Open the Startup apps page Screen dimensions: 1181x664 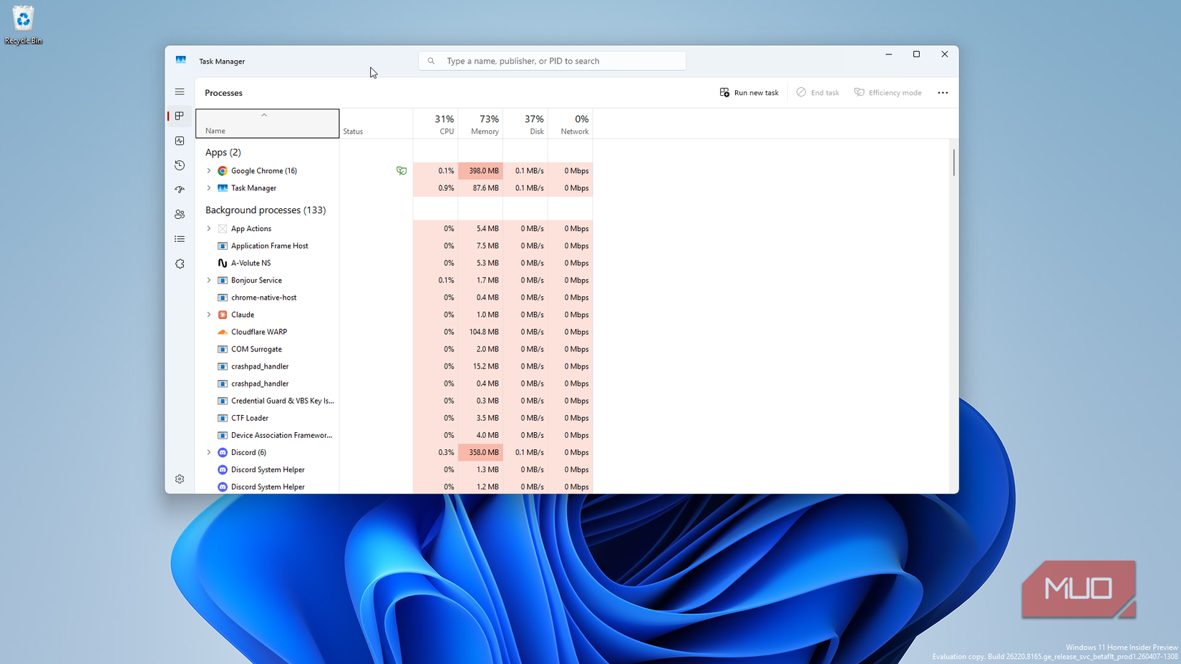pyautogui.click(x=180, y=190)
